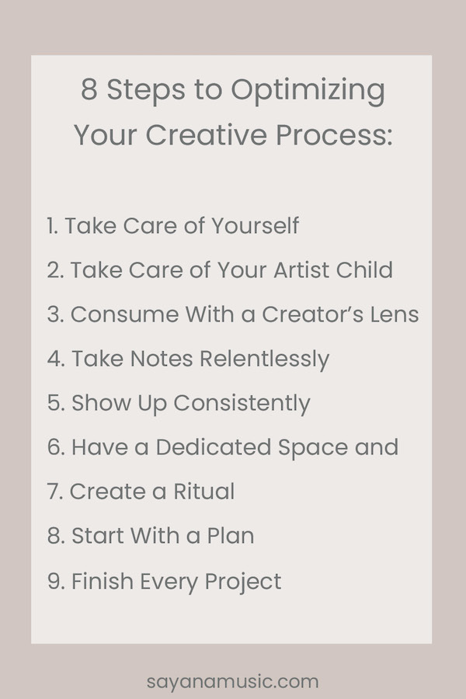
Task: Click the "Finish Every Project" step
Action: (165, 582)
